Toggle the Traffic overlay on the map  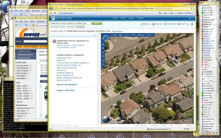click(x=148, y=35)
